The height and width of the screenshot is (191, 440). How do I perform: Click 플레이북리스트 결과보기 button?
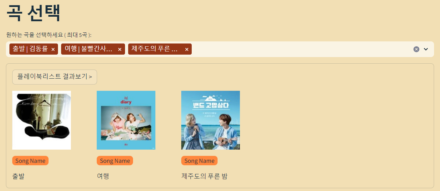[x=54, y=77]
